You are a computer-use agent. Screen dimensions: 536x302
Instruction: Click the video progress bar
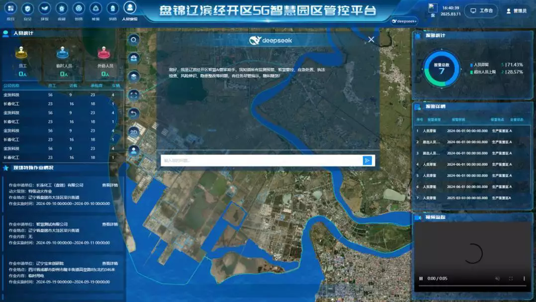click(x=470, y=286)
